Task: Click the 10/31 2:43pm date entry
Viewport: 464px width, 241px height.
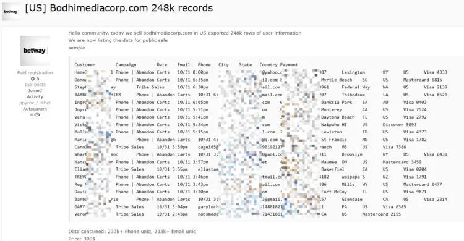Action: coord(172,214)
